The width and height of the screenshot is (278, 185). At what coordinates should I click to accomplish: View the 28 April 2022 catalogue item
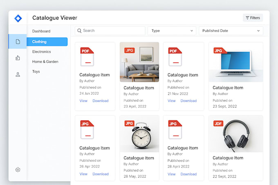(171, 174)
